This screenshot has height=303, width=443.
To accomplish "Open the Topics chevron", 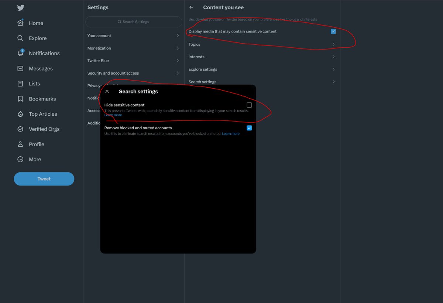I will point(333,44).
